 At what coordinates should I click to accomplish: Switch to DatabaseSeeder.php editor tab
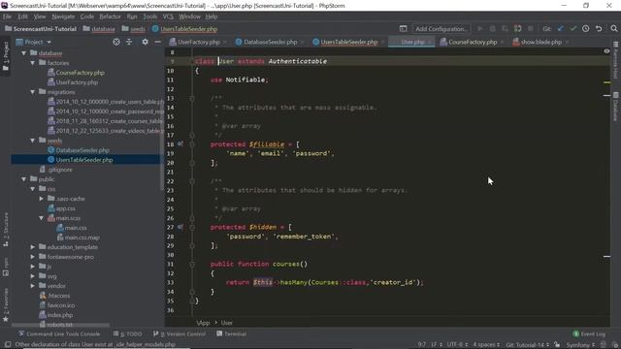point(270,42)
